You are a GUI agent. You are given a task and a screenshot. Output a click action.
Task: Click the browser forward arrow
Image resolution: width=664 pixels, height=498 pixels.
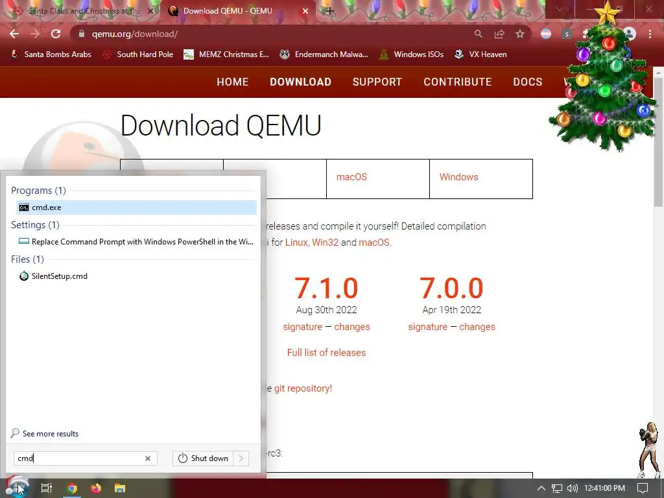[x=35, y=34]
